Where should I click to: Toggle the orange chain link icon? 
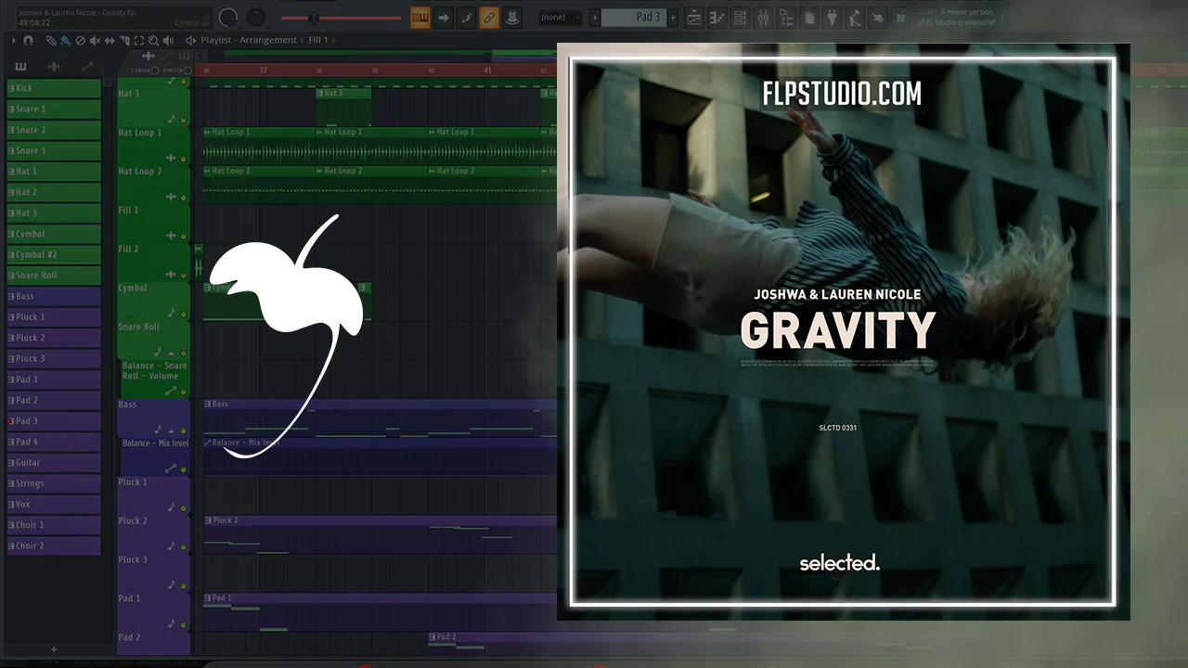point(488,18)
